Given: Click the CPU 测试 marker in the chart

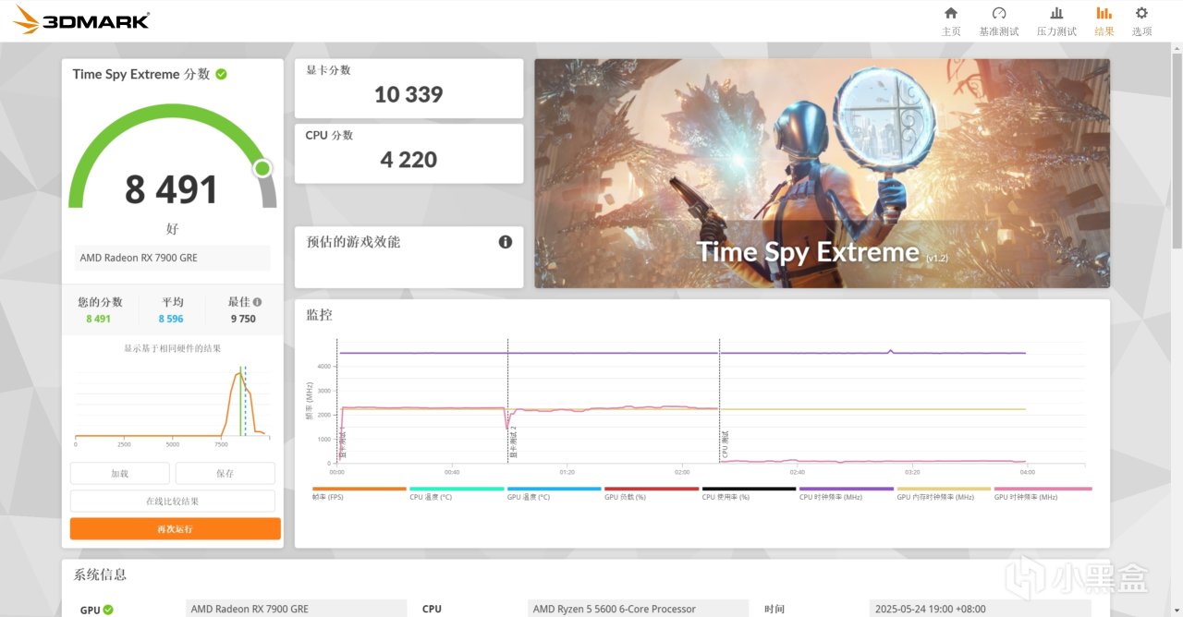Looking at the screenshot, I should (726, 445).
